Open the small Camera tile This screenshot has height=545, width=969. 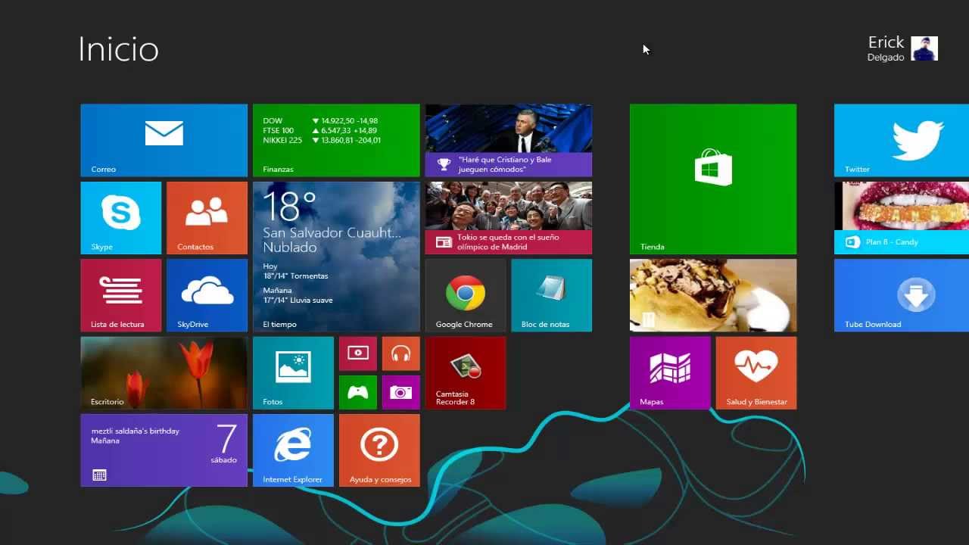[401, 392]
